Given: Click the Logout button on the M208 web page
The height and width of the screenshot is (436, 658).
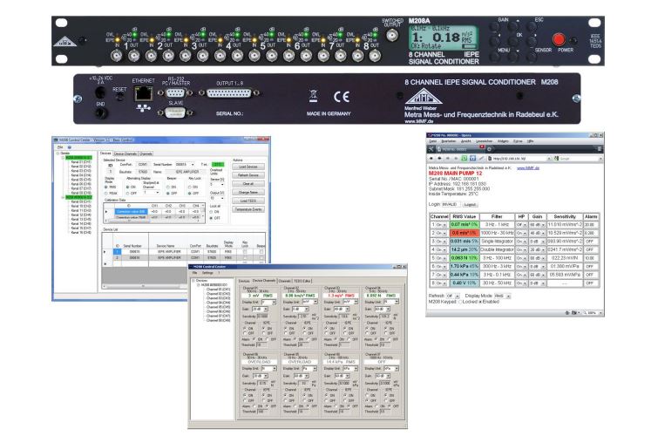Looking at the screenshot, I should tap(470, 205).
